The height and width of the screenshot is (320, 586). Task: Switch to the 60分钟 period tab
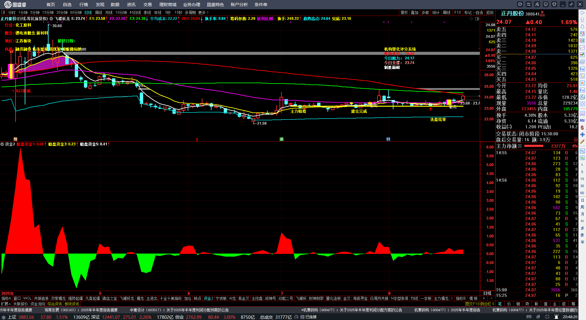point(76,12)
